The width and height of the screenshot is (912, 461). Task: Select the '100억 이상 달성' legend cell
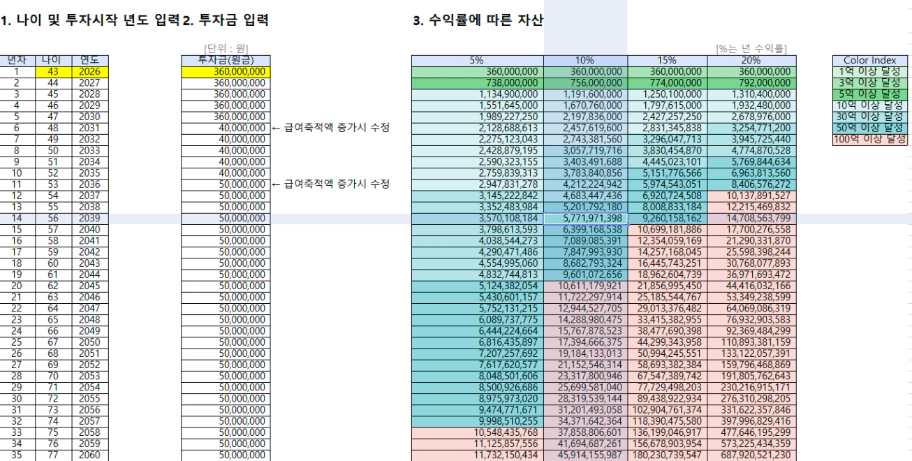click(x=870, y=138)
